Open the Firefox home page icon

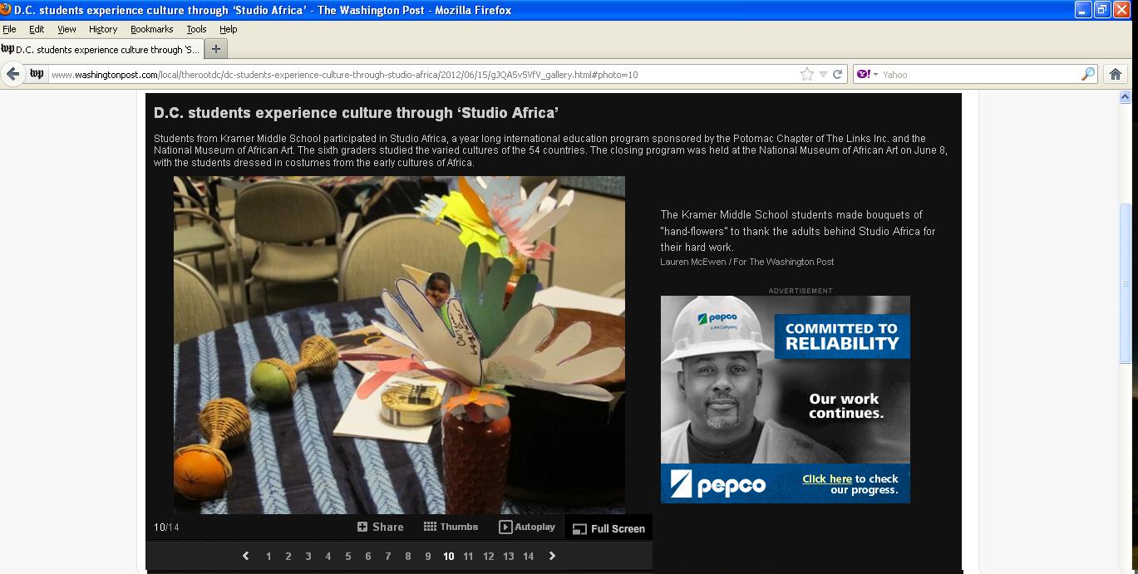point(1116,74)
